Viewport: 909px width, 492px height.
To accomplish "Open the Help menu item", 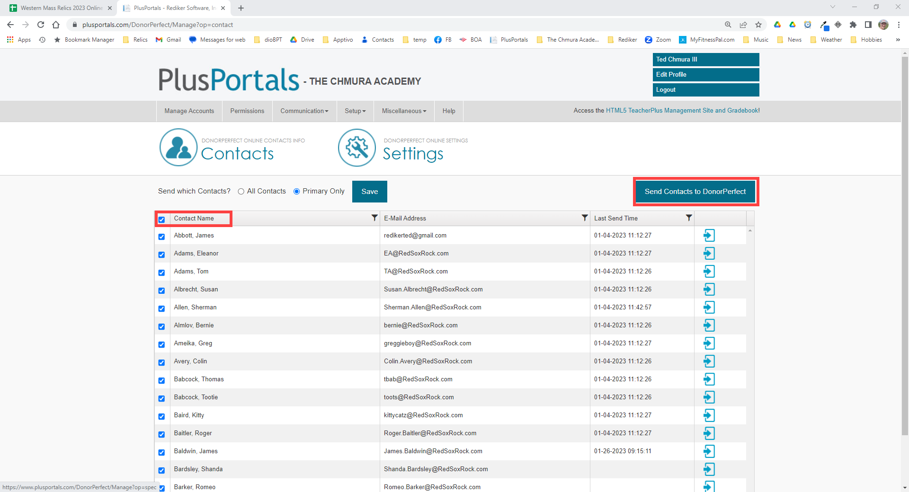I will [x=449, y=111].
